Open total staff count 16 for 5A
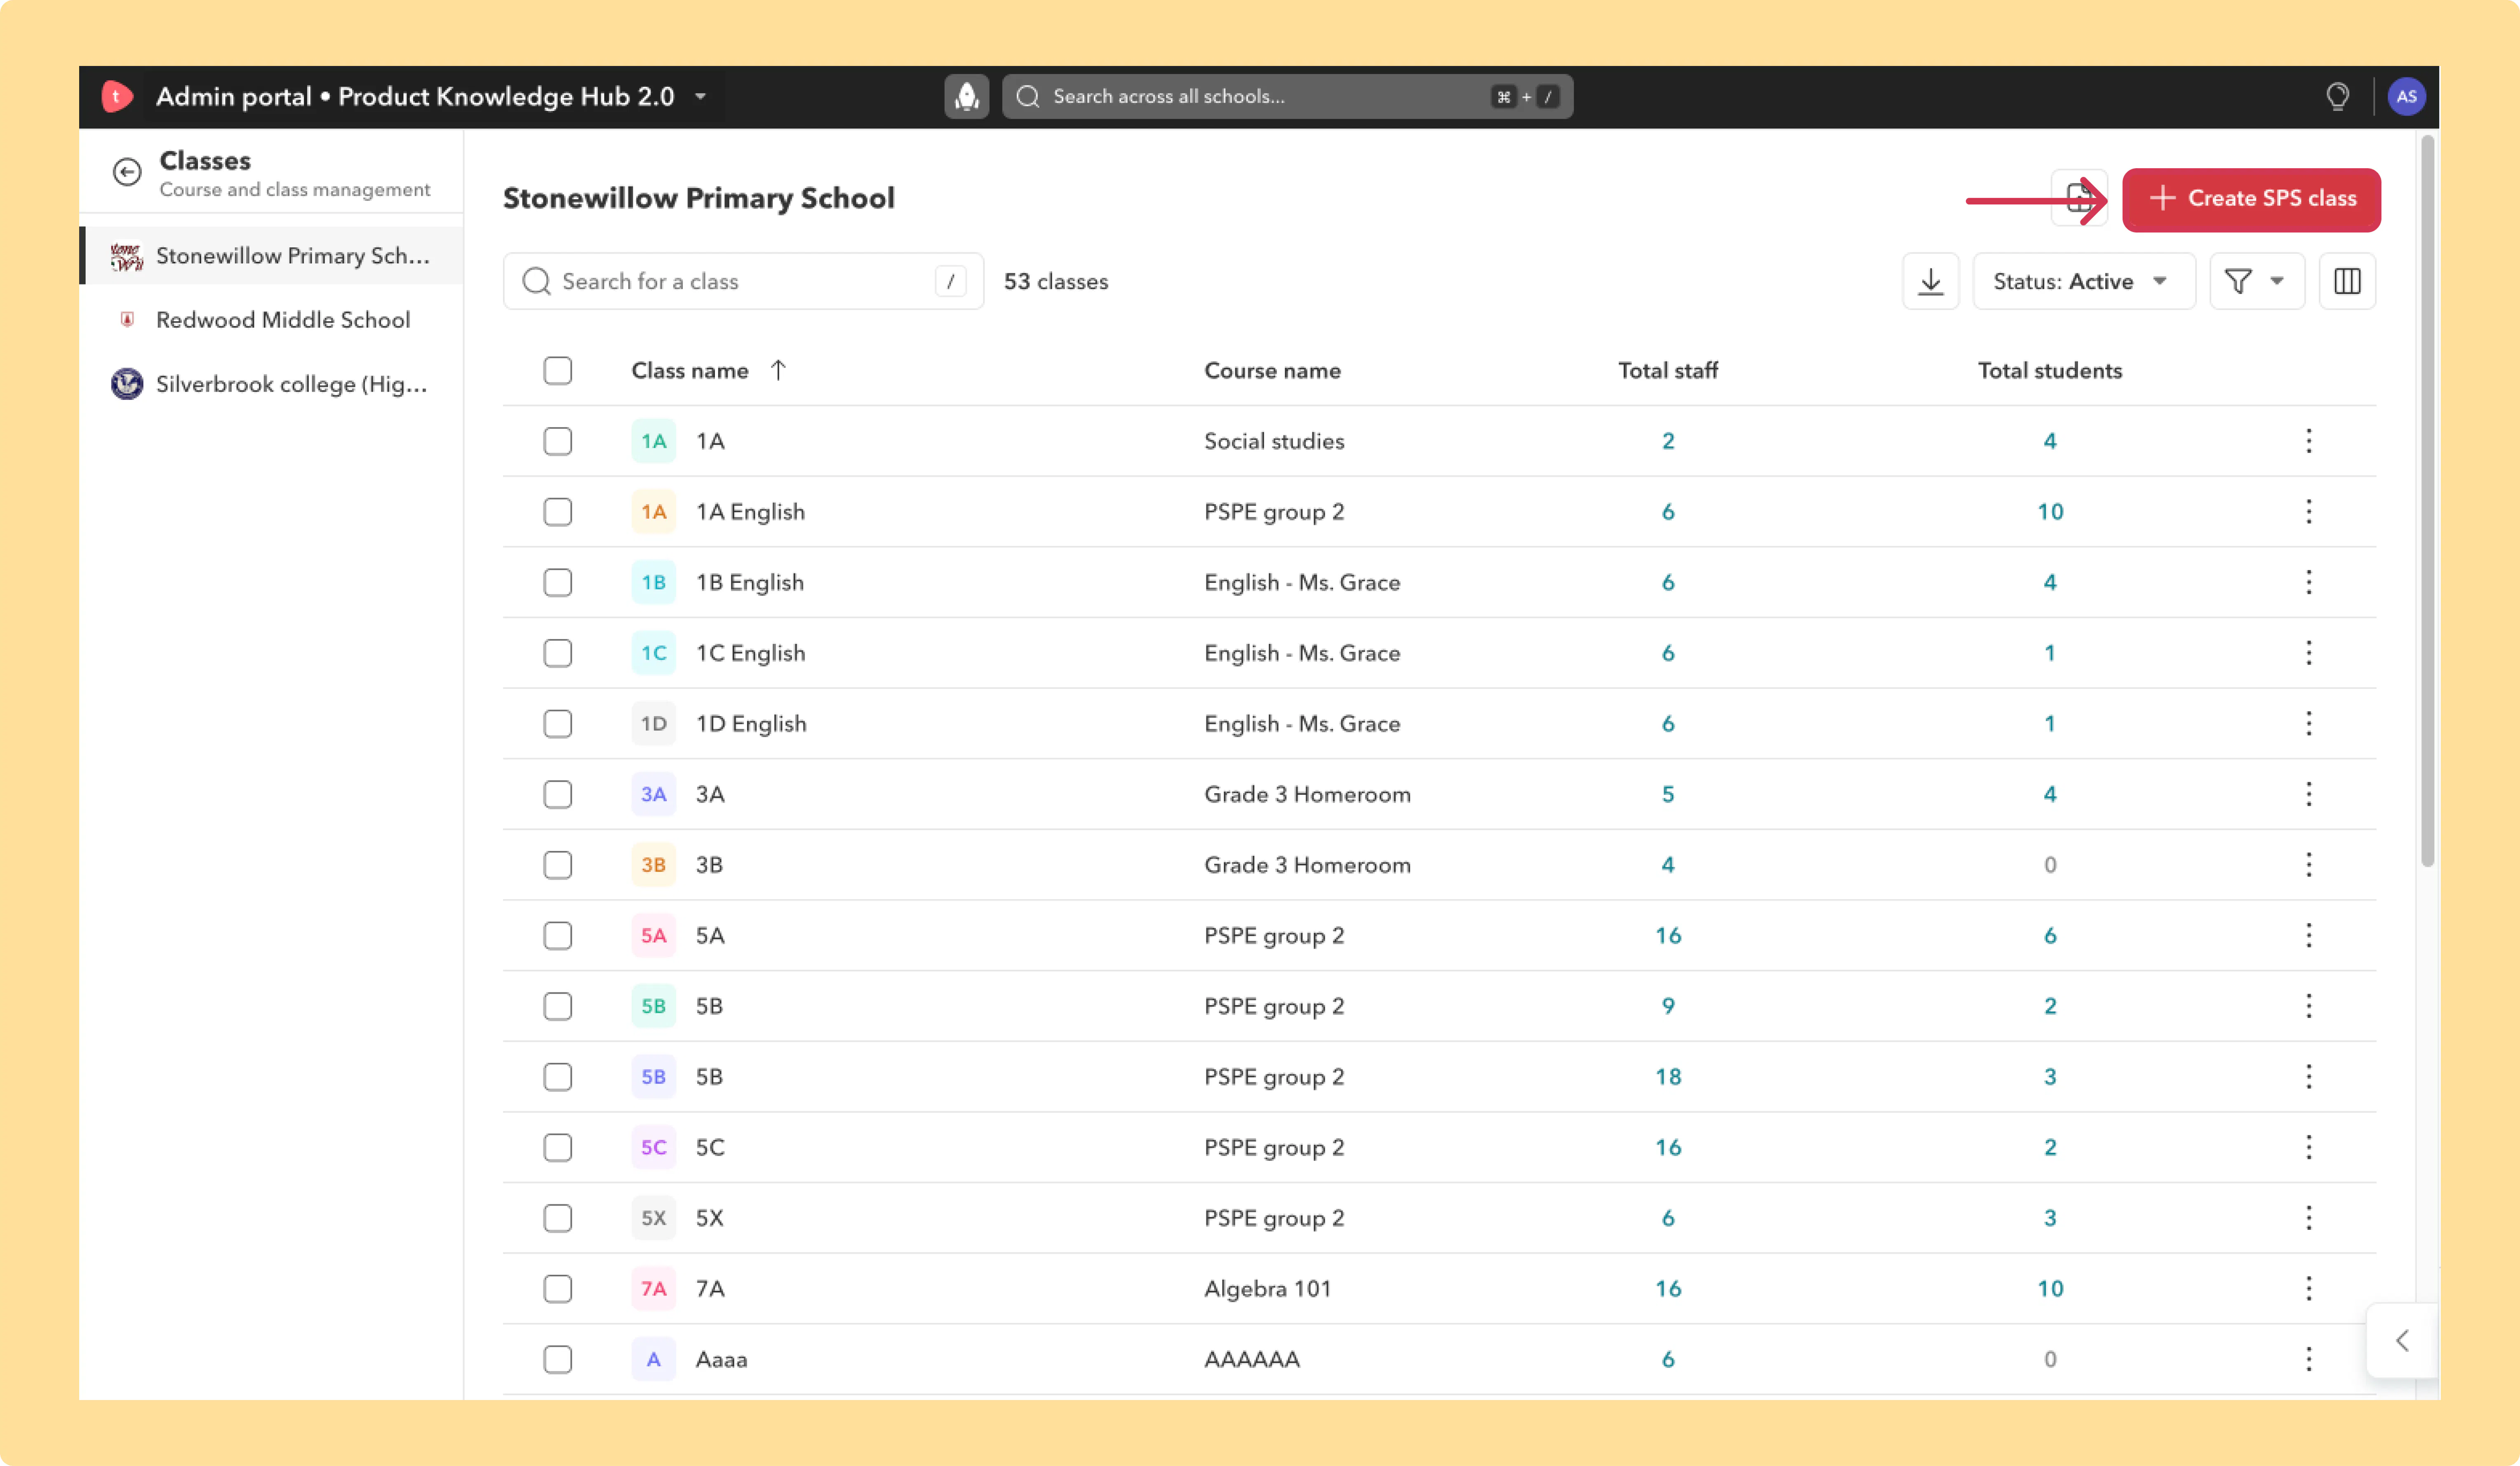The height and width of the screenshot is (1466, 2520). [1668, 935]
